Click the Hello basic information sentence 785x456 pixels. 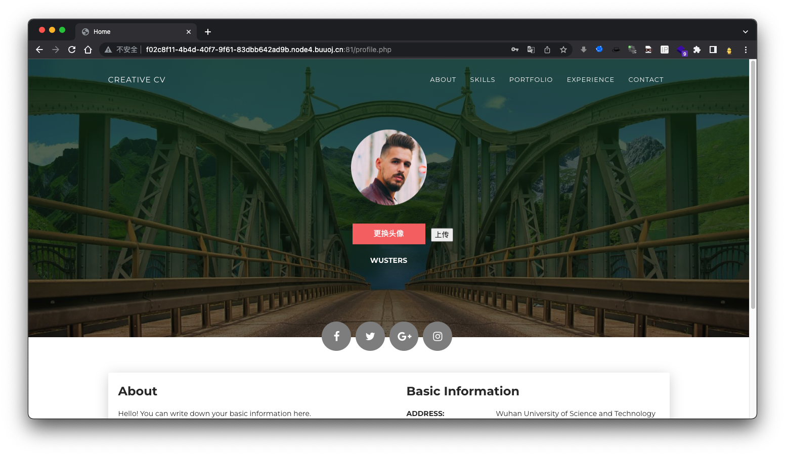[214, 414]
